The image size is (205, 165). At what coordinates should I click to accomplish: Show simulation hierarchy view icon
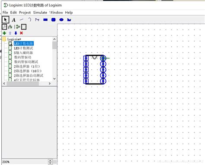[10, 27]
